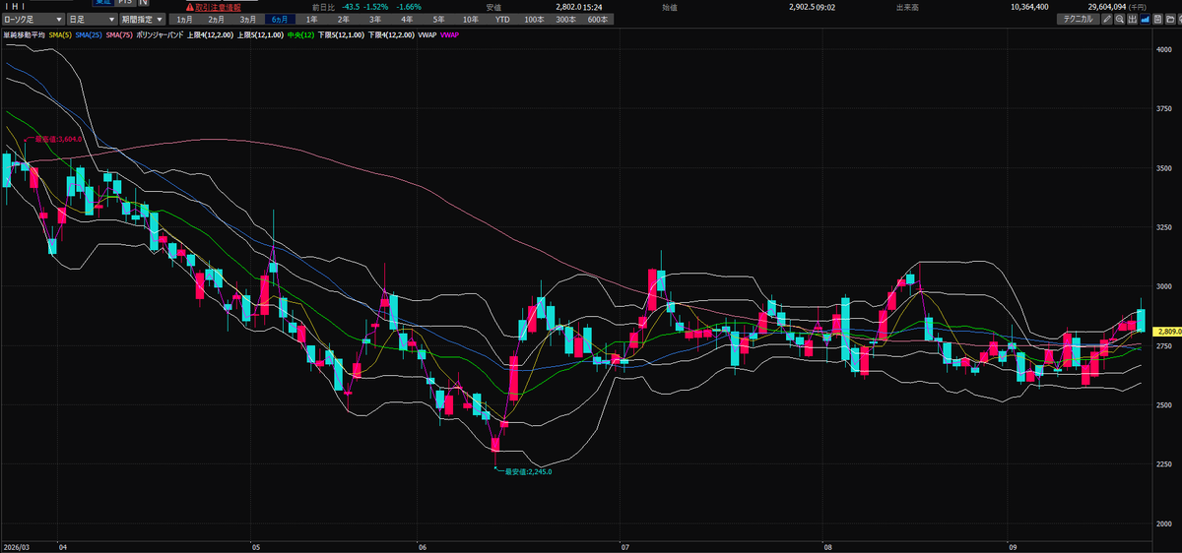Image resolution: width=1182 pixels, height=553 pixels.
Task: Select the 1年 period tab
Action: pos(311,19)
